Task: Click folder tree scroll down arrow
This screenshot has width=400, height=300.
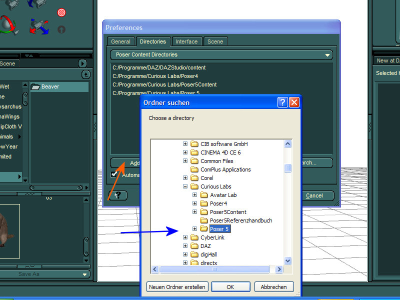Action: (288, 260)
